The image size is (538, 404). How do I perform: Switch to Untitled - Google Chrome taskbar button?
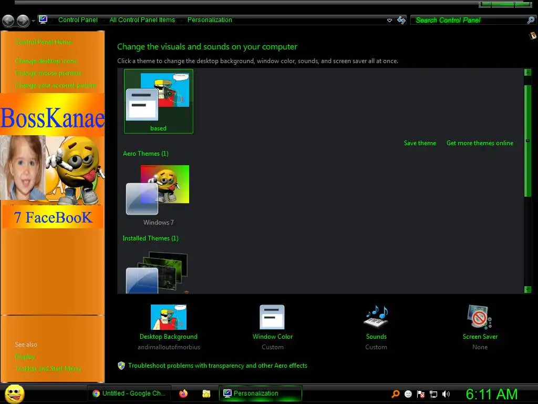129,393
